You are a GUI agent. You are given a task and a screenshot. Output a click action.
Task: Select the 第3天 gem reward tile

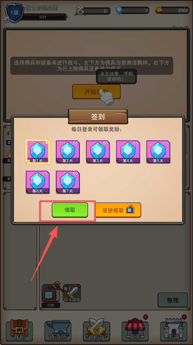tap(98, 152)
